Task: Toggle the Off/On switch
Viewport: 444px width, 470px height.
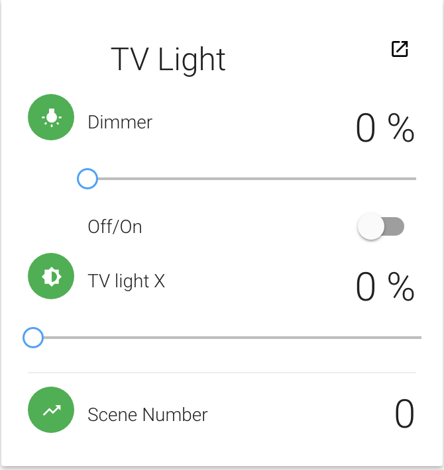Action: (380, 227)
